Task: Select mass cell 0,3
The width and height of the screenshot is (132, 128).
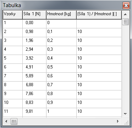Action: pos(61,50)
